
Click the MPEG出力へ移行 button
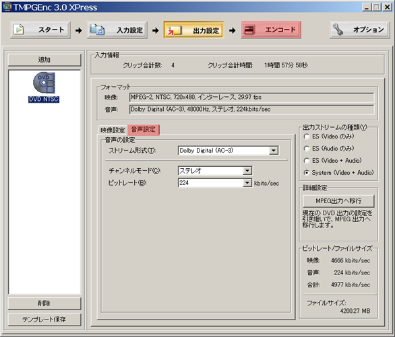point(338,201)
